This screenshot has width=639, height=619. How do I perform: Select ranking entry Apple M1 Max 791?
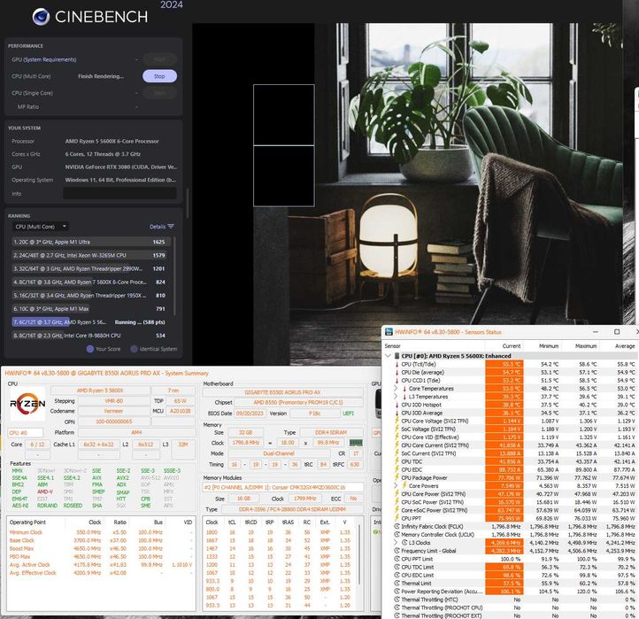pyautogui.click(x=89, y=309)
